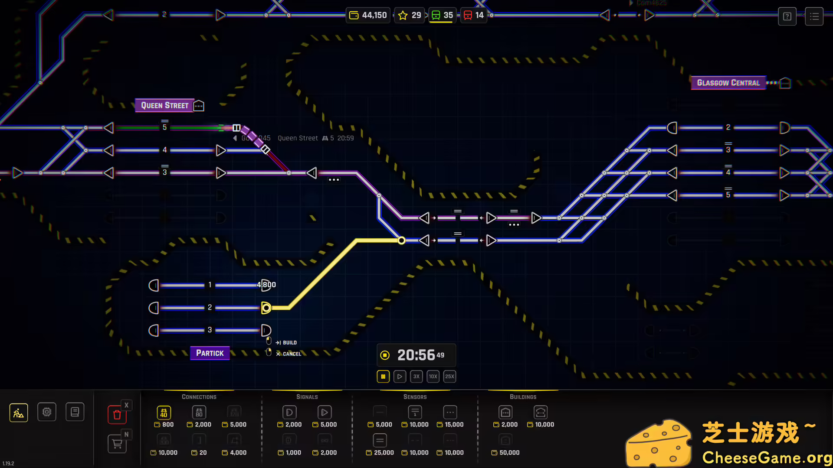Click the timer showing 20:56
Screen dimensions: 833x468
pos(416,355)
